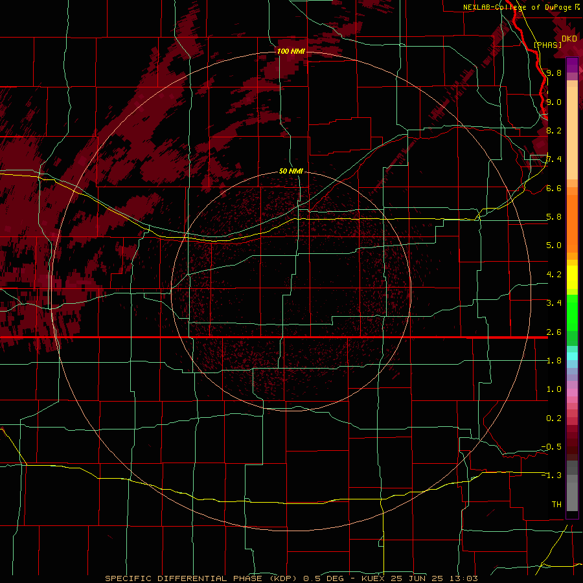
Task: Select the 5.0 value on color scale
Action: (554, 246)
